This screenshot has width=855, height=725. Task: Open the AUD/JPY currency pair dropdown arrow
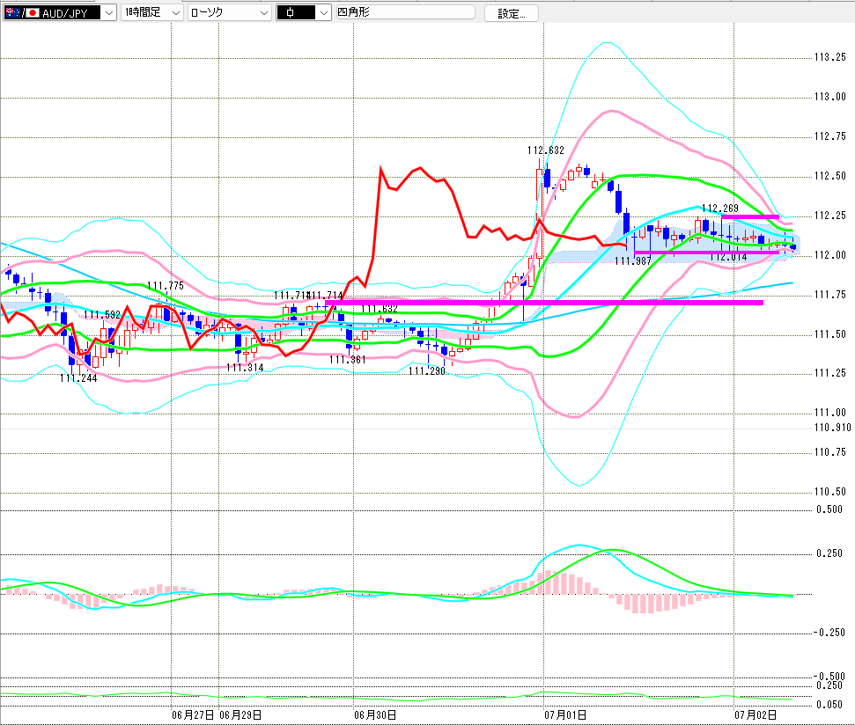point(109,12)
